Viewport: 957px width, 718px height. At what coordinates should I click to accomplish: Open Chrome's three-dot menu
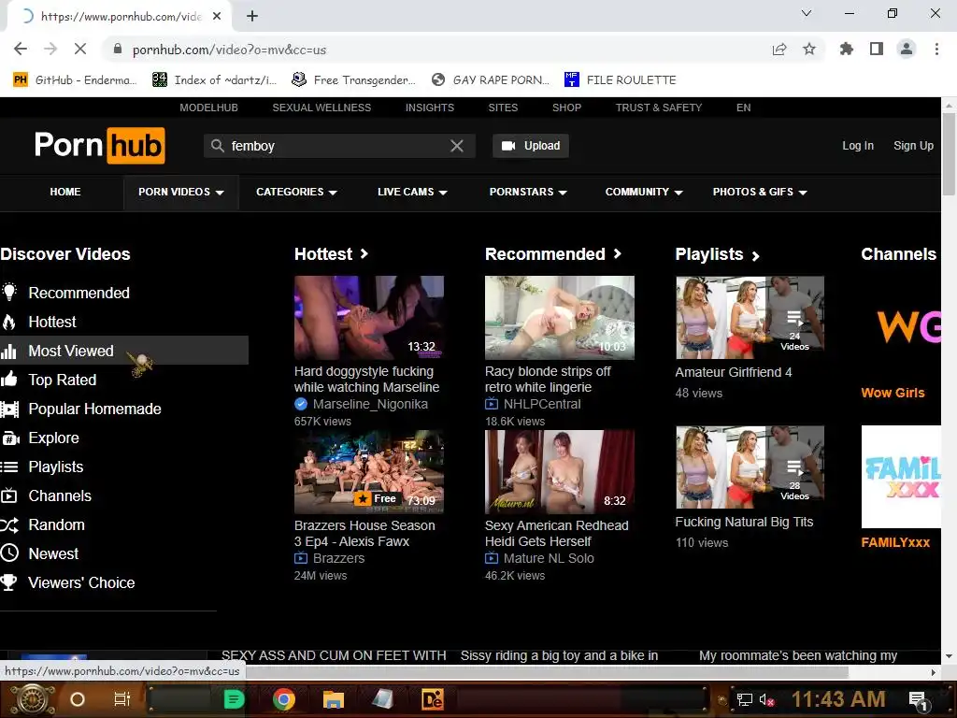(x=936, y=49)
